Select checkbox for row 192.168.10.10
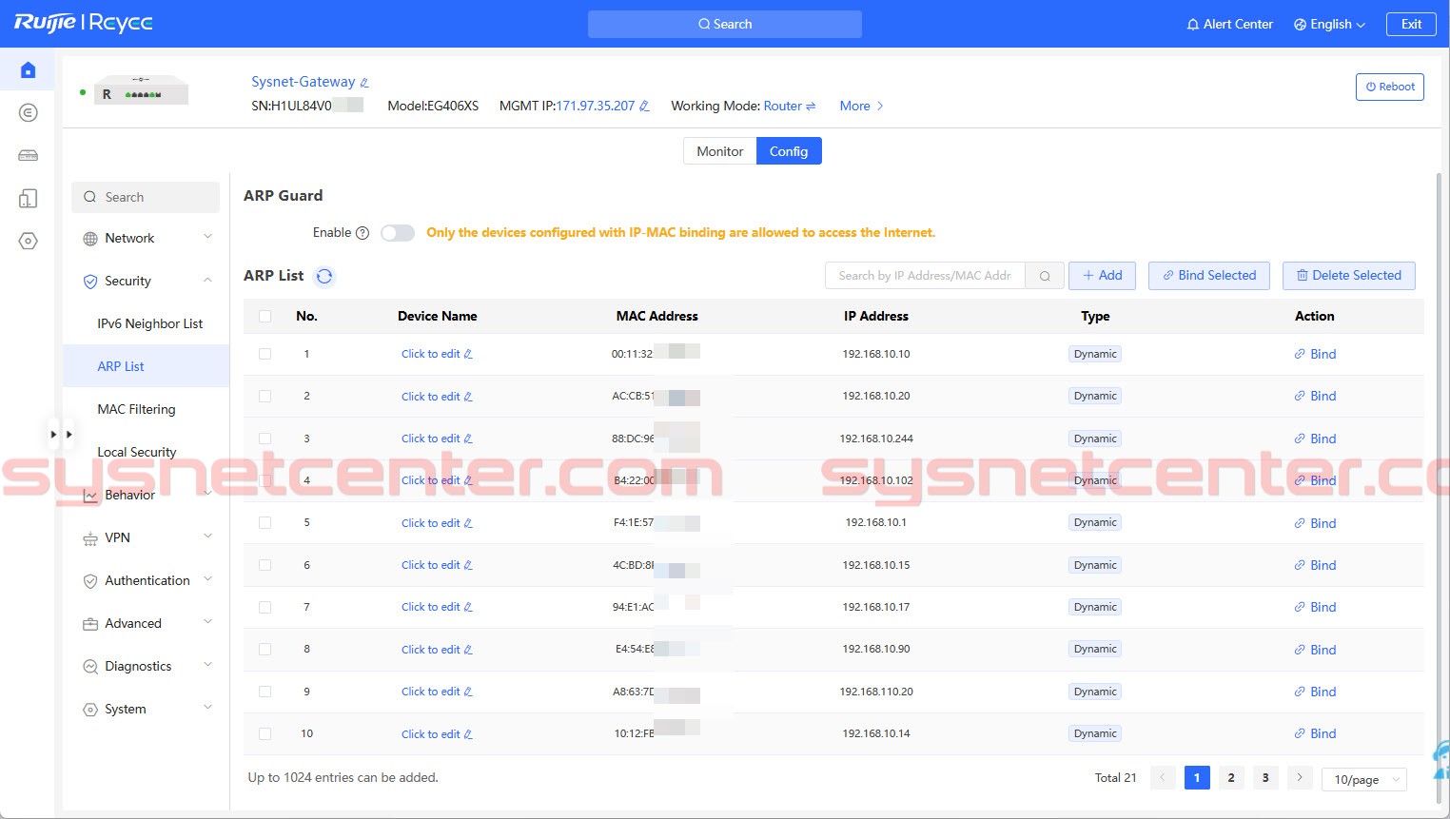This screenshot has width=1450, height=819. (265, 354)
